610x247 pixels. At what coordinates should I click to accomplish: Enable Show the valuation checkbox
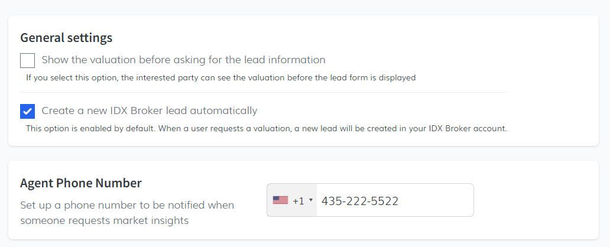tap(28, 60)
